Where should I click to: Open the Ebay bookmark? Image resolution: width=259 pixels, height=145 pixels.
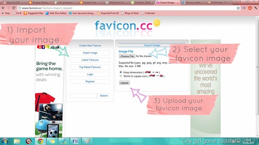pos(6,13)
